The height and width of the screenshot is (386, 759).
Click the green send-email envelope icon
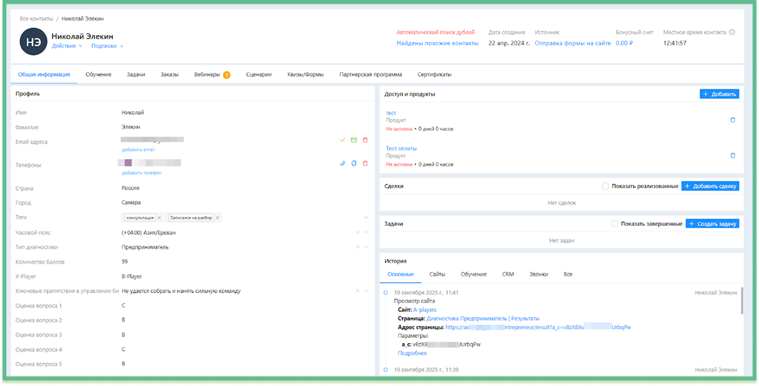click(x=354, y=140)
